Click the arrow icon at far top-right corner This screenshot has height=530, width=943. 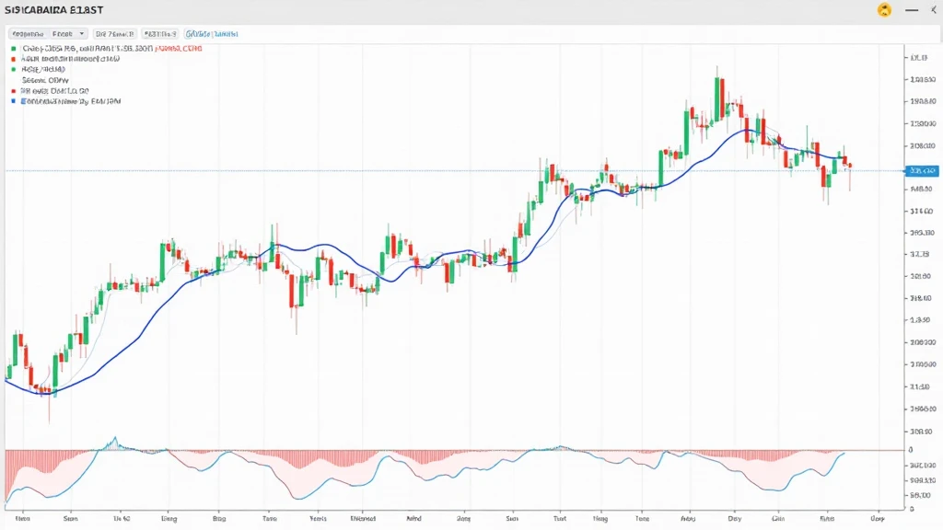pos(935,9)
